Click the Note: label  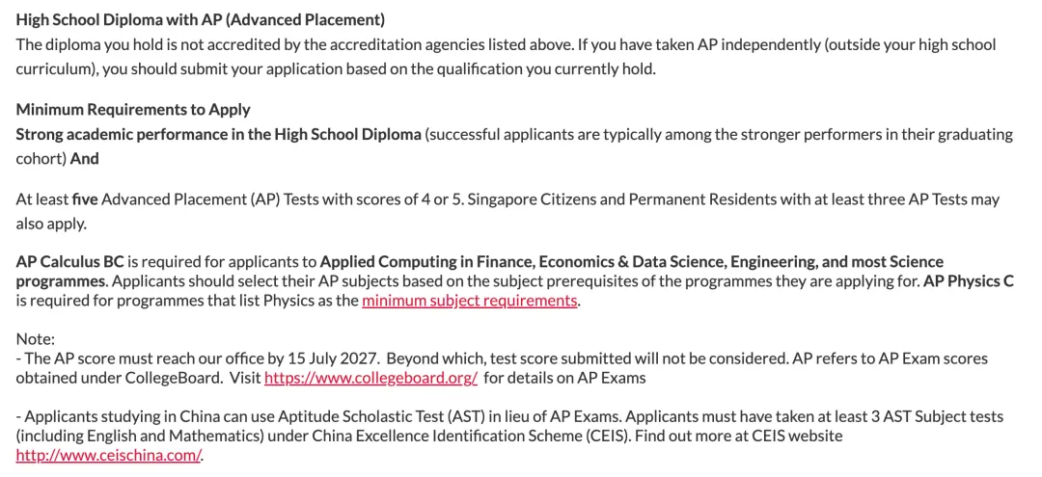pos(36,339)
